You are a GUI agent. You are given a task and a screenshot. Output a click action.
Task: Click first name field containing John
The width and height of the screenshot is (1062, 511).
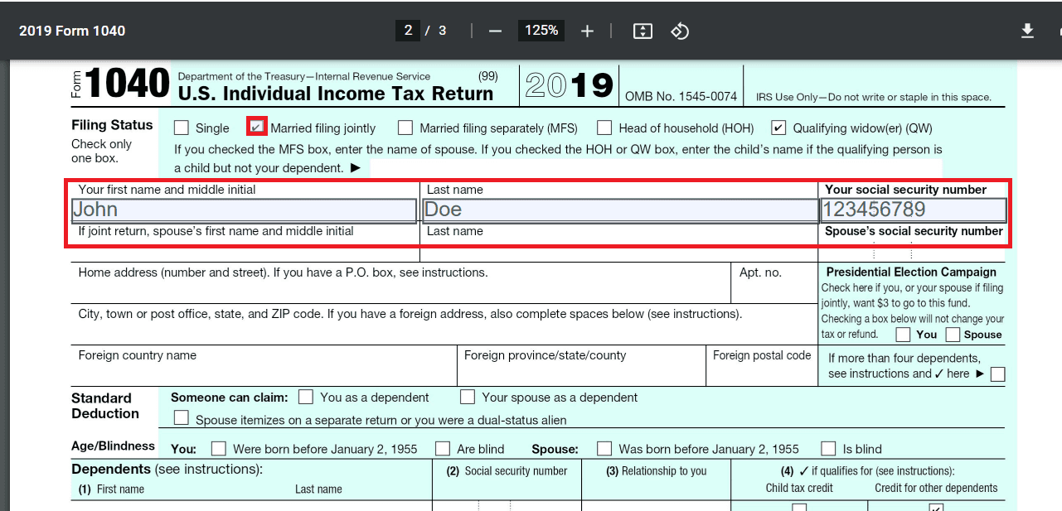pos(244,210)
